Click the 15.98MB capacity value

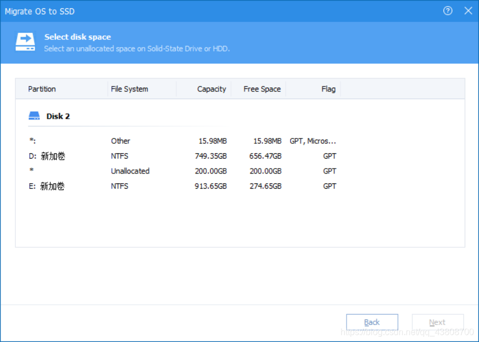(212, 141)
